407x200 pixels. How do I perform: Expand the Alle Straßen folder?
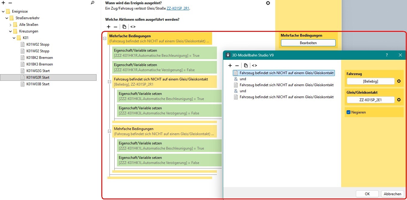tap(11, 25)
